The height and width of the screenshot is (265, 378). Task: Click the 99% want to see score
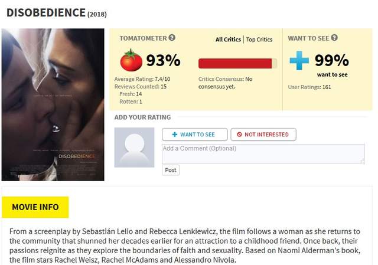(331, 60)
